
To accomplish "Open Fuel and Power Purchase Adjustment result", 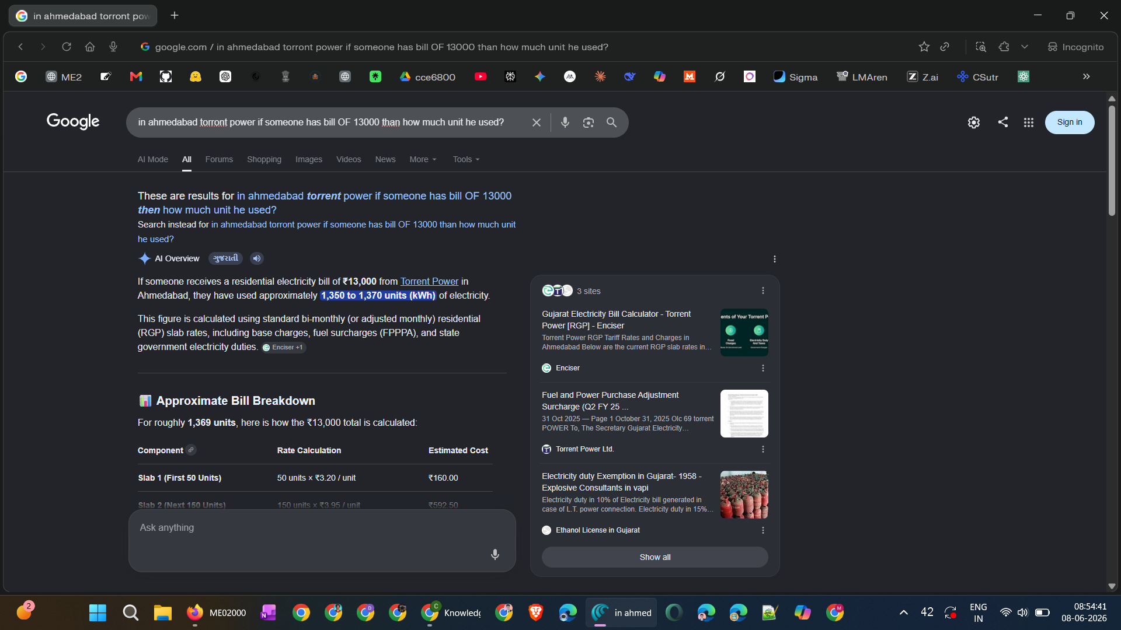I will [610, 401].
